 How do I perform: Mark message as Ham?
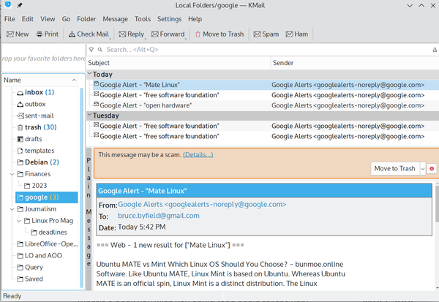(x=297, y=34)
